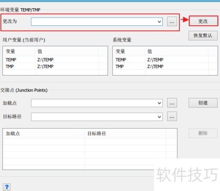220x191 pixels.
Task: Select user variable TEMP row
Action: (x=55, y=59)
